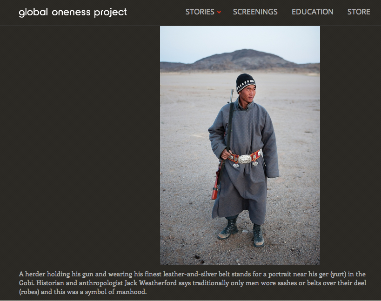Expand the red chevron beside STORIES
381x301 pixels.
point(219,12)
